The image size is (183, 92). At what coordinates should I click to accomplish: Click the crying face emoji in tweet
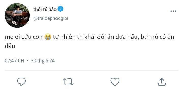pos(48,37)
